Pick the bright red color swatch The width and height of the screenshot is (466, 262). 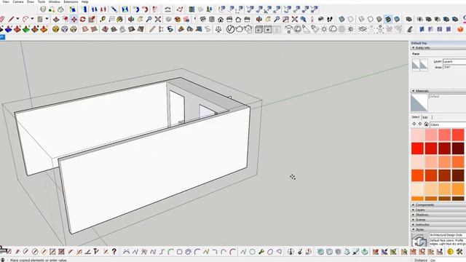tap(417, 148)
